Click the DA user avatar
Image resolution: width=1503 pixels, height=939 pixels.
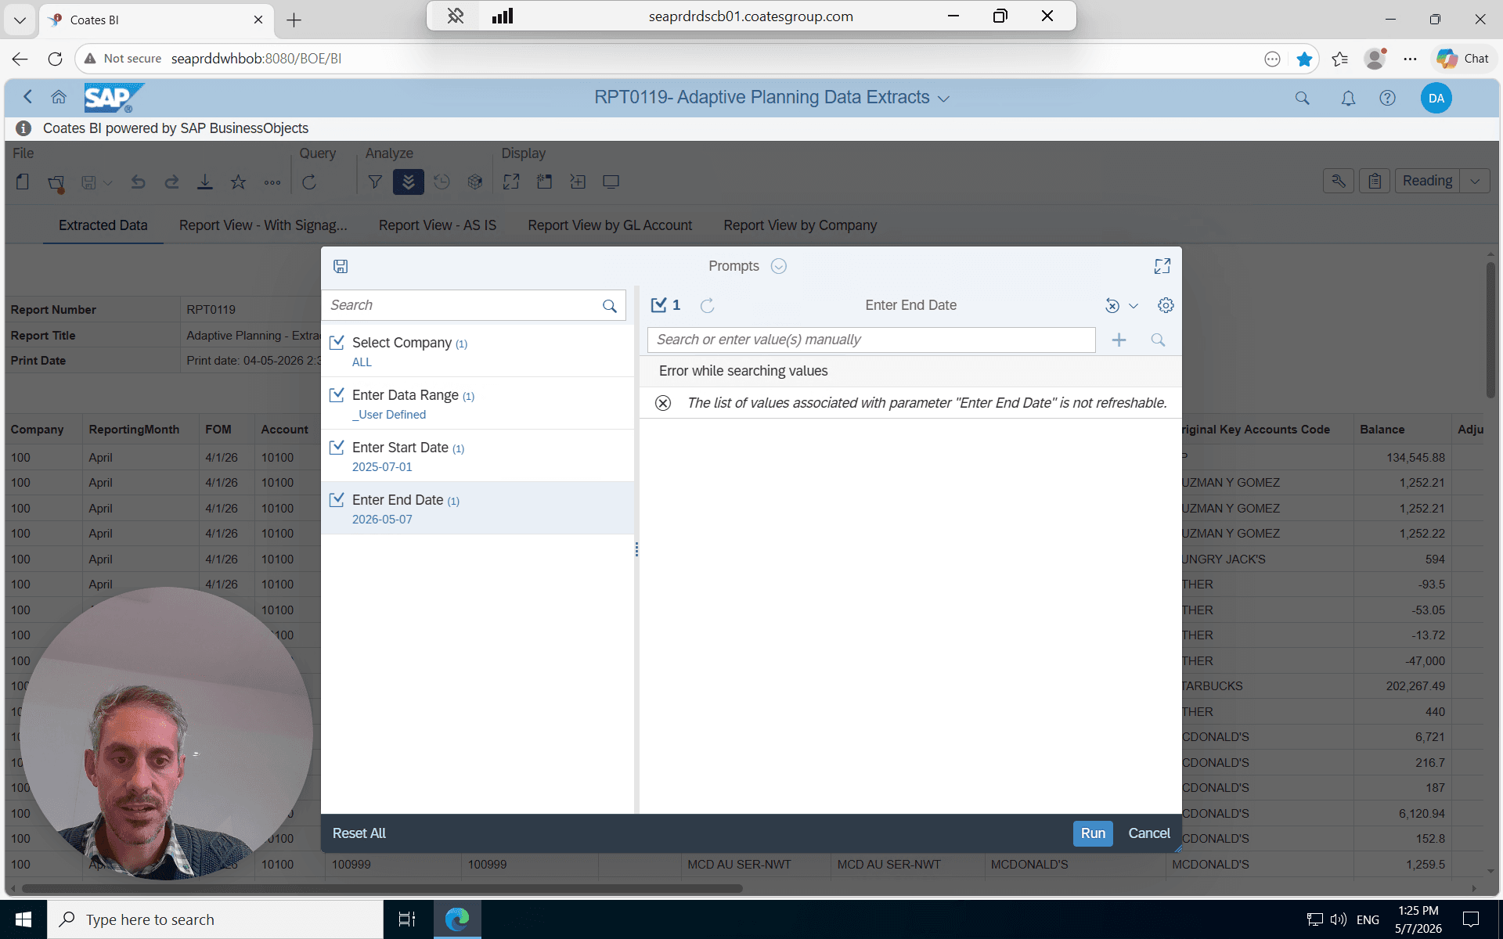(1436, 98)
